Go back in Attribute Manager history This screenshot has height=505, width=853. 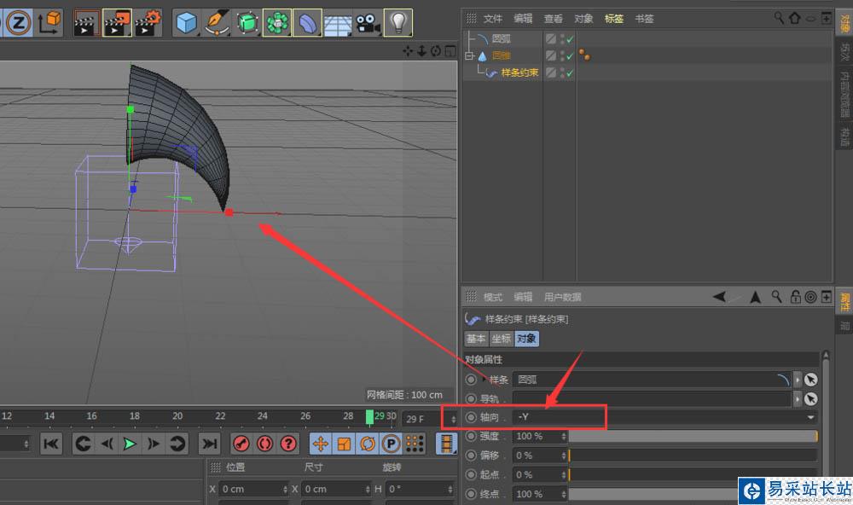point(720,297)
